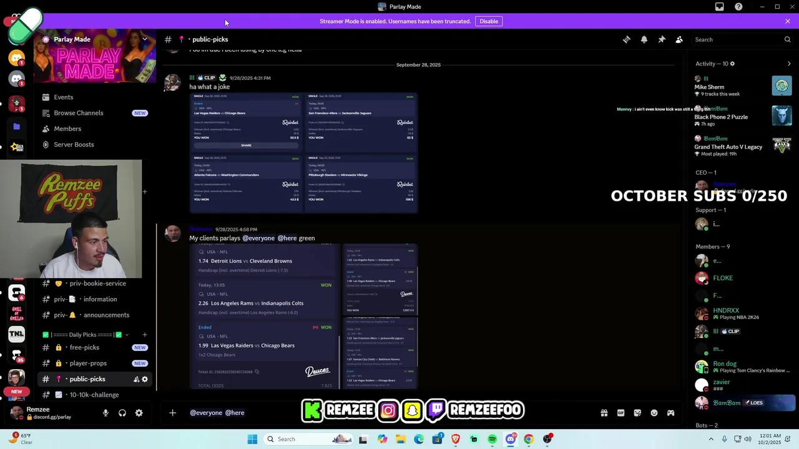799x449 pixels.
Task: Toggle the member list icon
Action: pyautogui.click(x=679, y=39)
